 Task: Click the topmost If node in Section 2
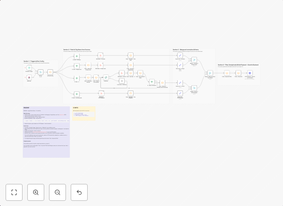[77, 56]
